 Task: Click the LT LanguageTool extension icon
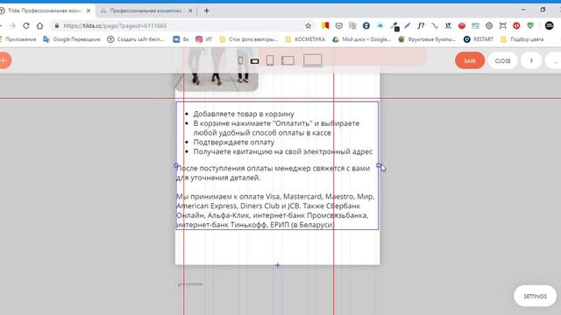[x=448, y=25]
